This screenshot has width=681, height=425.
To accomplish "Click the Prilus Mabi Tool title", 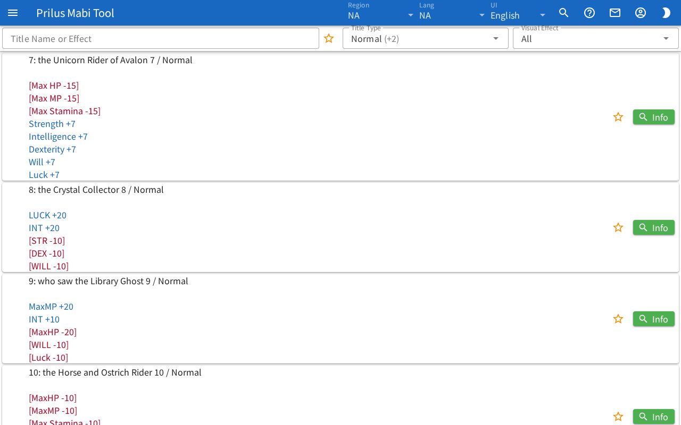I will click(x=75, y=13).
